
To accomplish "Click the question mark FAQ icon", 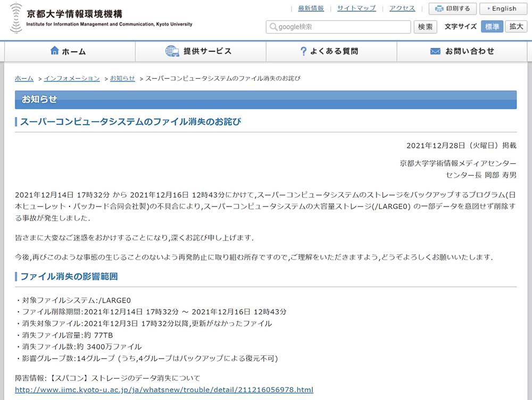I will point(303,51).
